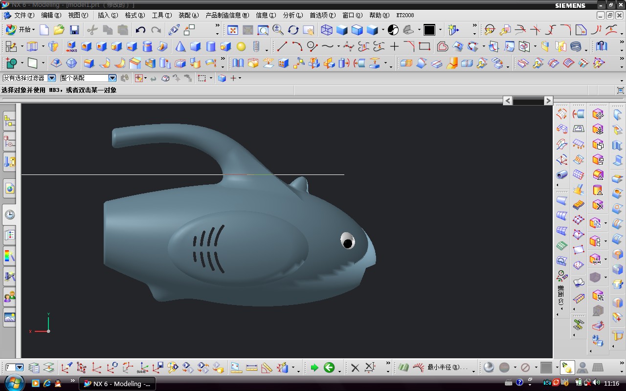Insert a Cone primitive
Screen dimensions: 626x391
point(180,46)
